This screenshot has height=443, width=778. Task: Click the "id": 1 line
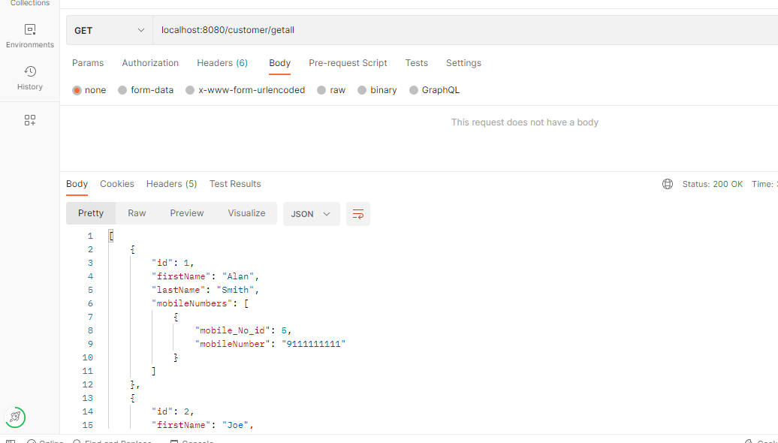(173, 263)
